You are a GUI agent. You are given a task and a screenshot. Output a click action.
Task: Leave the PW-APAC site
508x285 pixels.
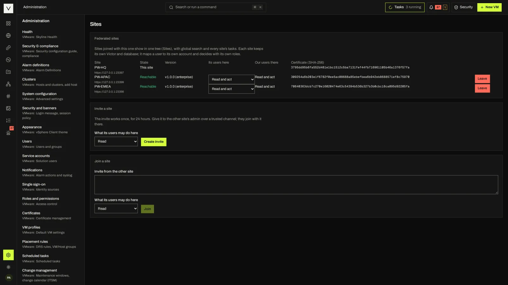[482, 79]
